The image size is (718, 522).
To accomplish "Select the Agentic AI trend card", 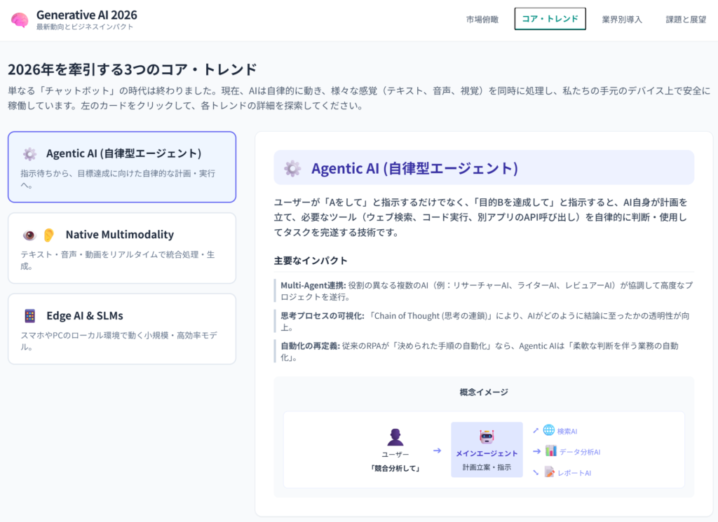I will click(x=122, y=167).
